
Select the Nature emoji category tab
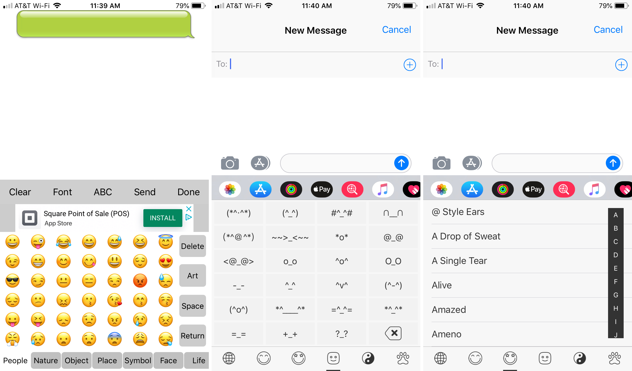pyautogui.click(x=46, y=360)
